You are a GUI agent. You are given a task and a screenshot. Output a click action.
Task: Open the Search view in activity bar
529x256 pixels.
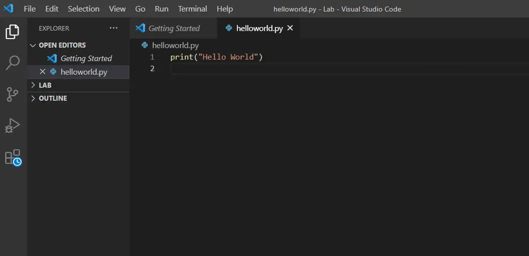pos(13,63)
